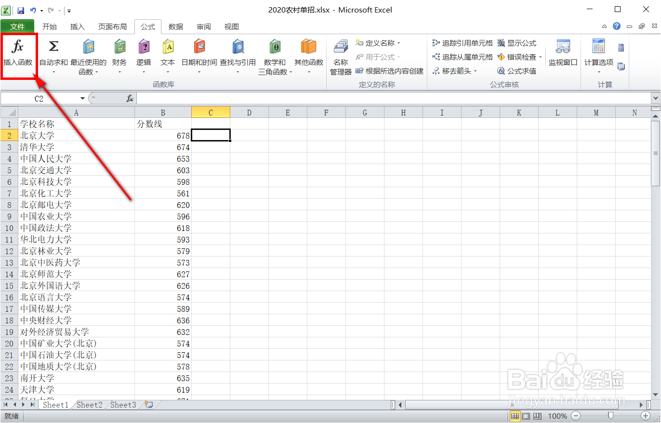Click the Calculate Now calculator icon
Image resolution: width=661 pixels, height=423 pixels.
(621, 48)
